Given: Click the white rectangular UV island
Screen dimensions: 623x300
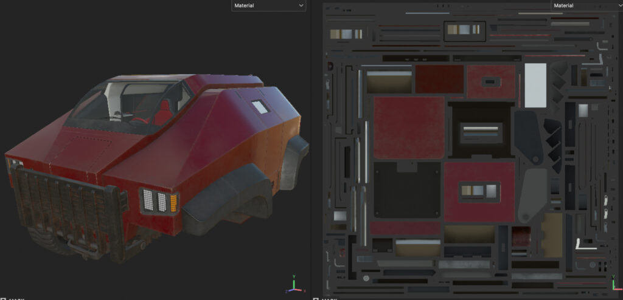Looking at the screenshot, I should 535,85.
